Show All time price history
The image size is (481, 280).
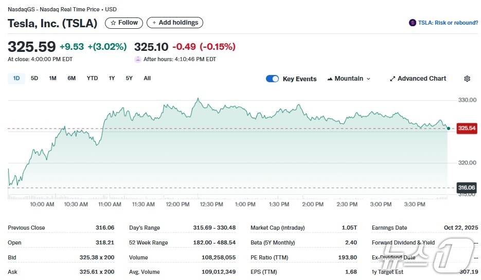click(147, 78)
